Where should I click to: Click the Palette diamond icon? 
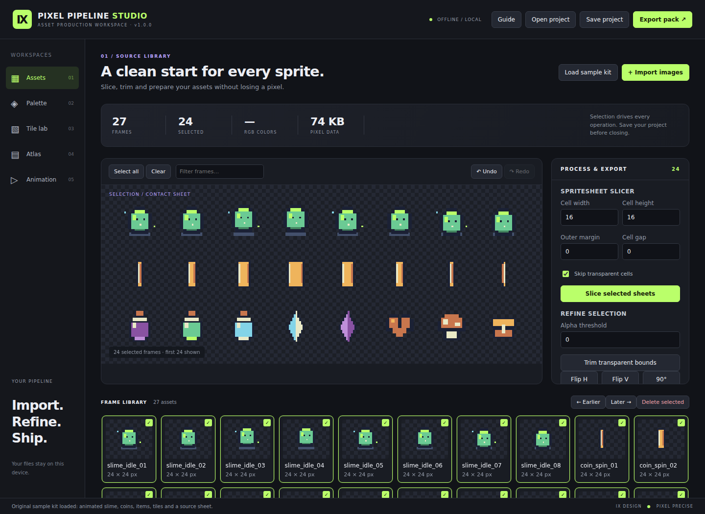15,104
